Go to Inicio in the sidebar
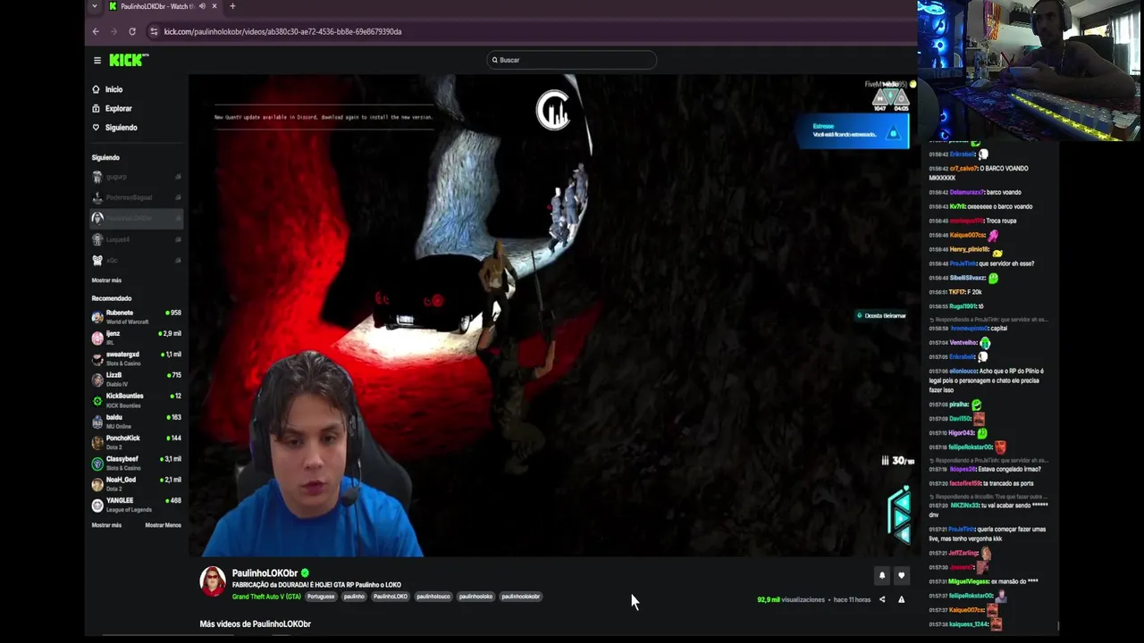 coord(114,89)
